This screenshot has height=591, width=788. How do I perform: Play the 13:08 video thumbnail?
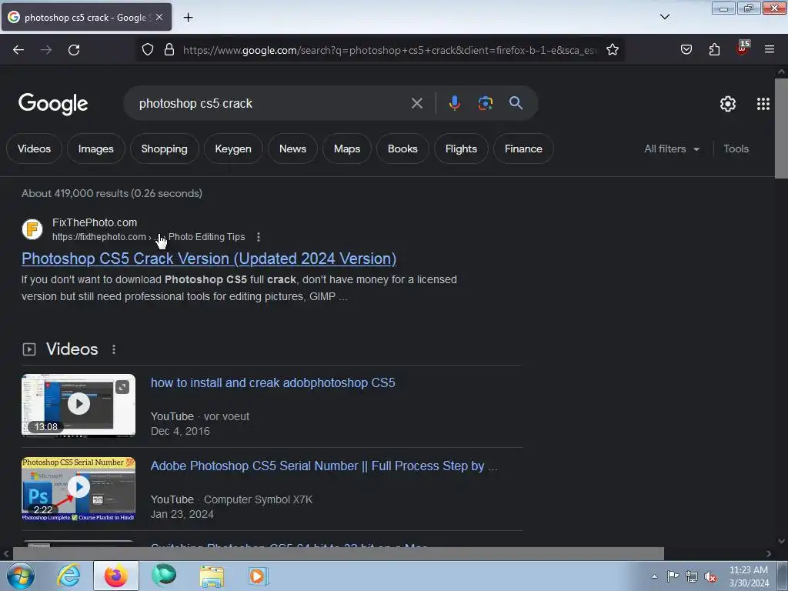pos(78,404)
